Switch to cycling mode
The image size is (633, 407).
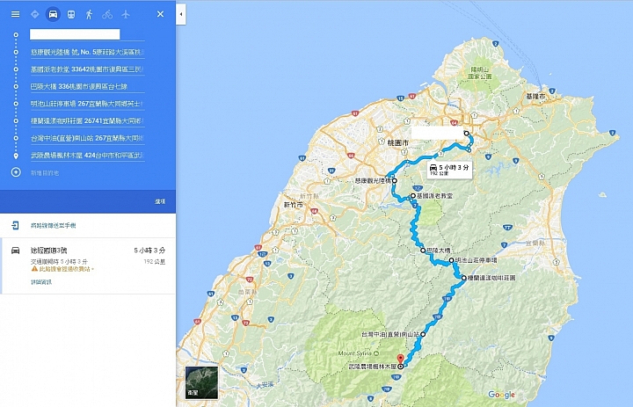click(x=107, y=15)
